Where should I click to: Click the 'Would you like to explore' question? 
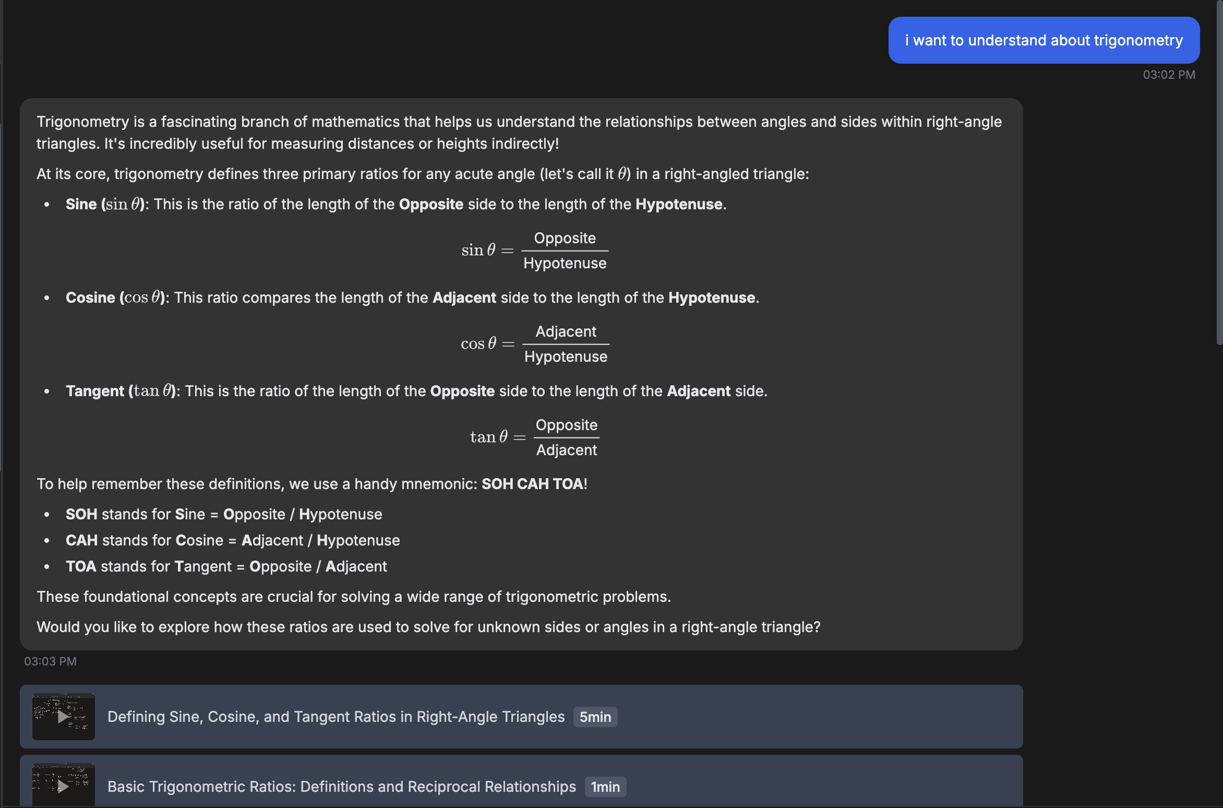point(428,627)
